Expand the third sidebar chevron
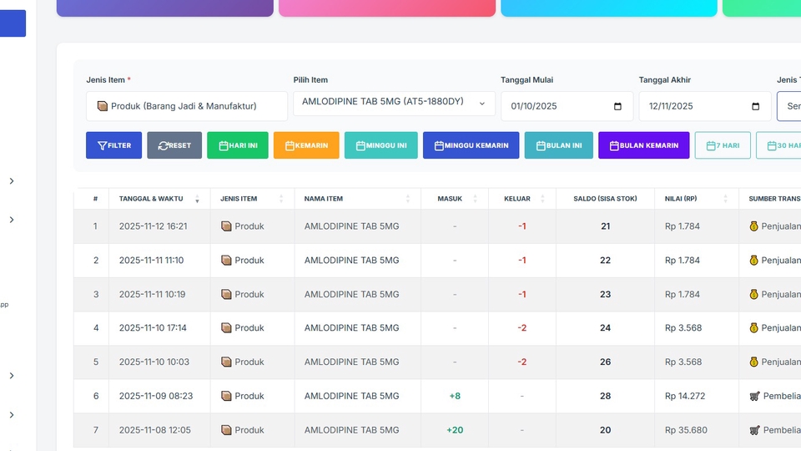This screenshot has width=801, height=451. tap(11, 376)
